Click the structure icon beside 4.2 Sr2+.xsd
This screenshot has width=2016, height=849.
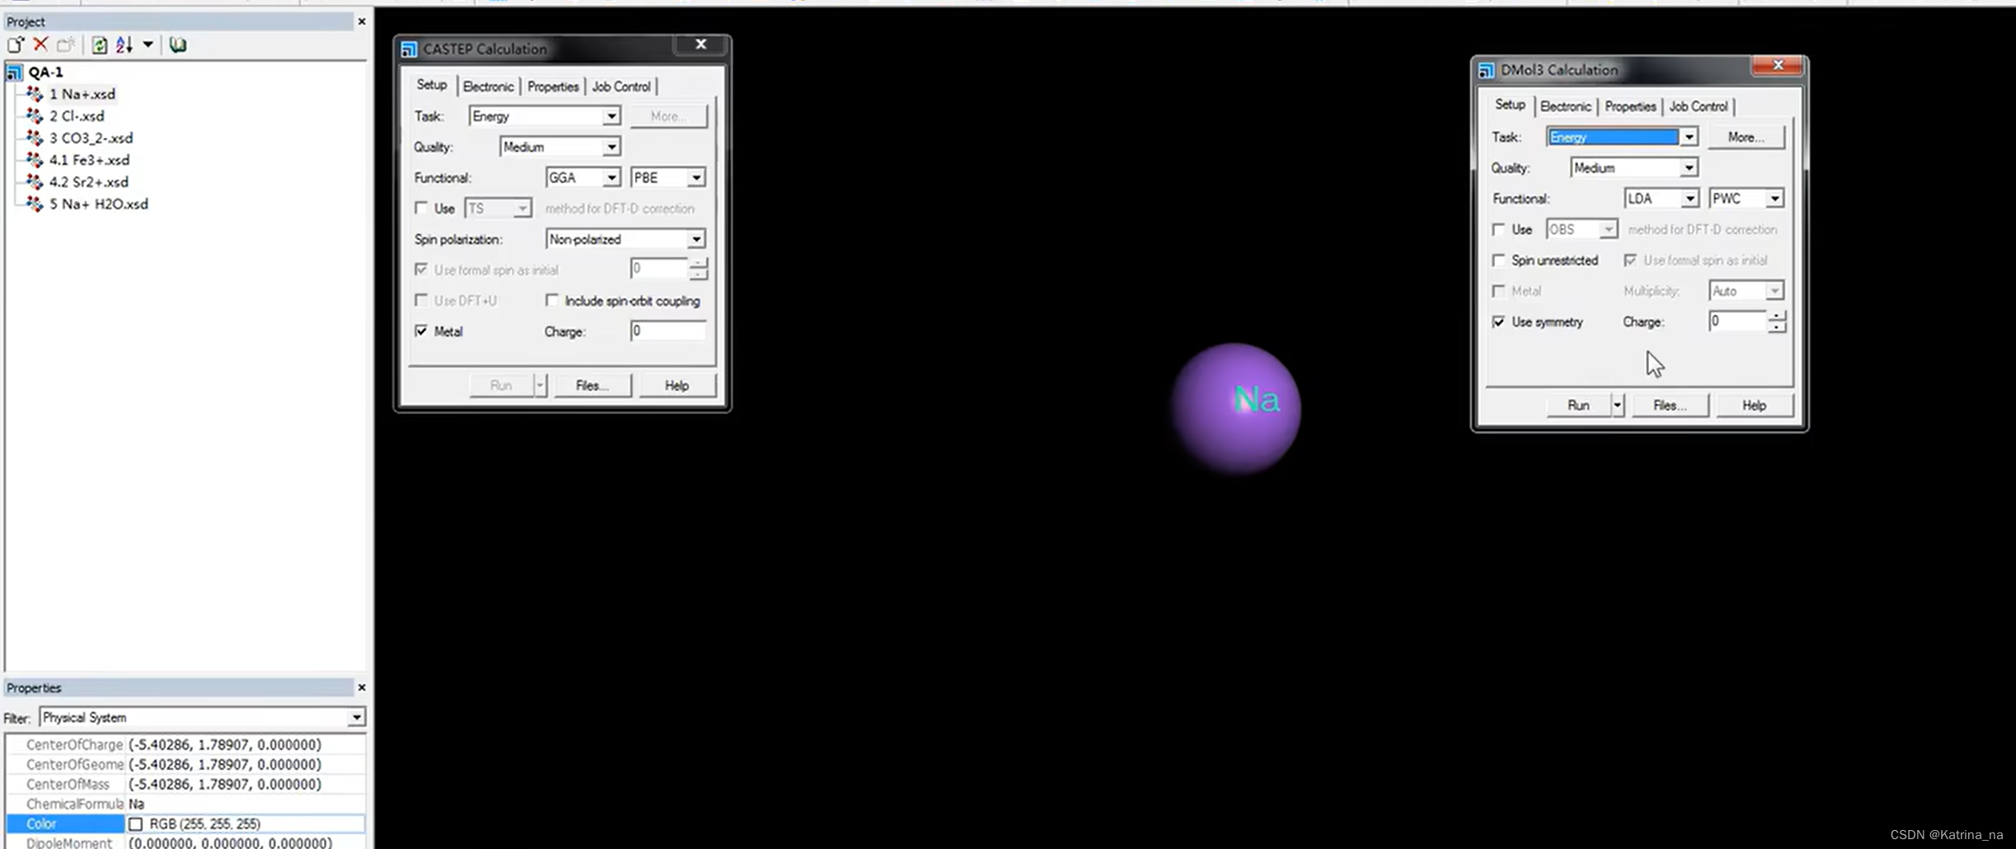(35, 182)
